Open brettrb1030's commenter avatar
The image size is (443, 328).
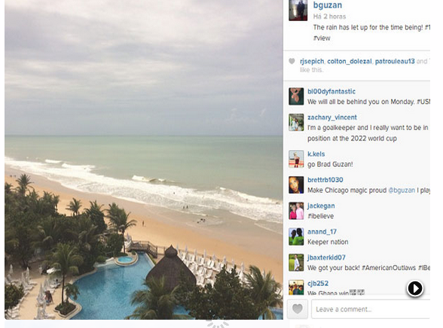pyautogui.click(x=296, y=185)
